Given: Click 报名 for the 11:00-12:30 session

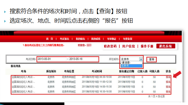Looking at the screenshot, I should tap(168, 82).
